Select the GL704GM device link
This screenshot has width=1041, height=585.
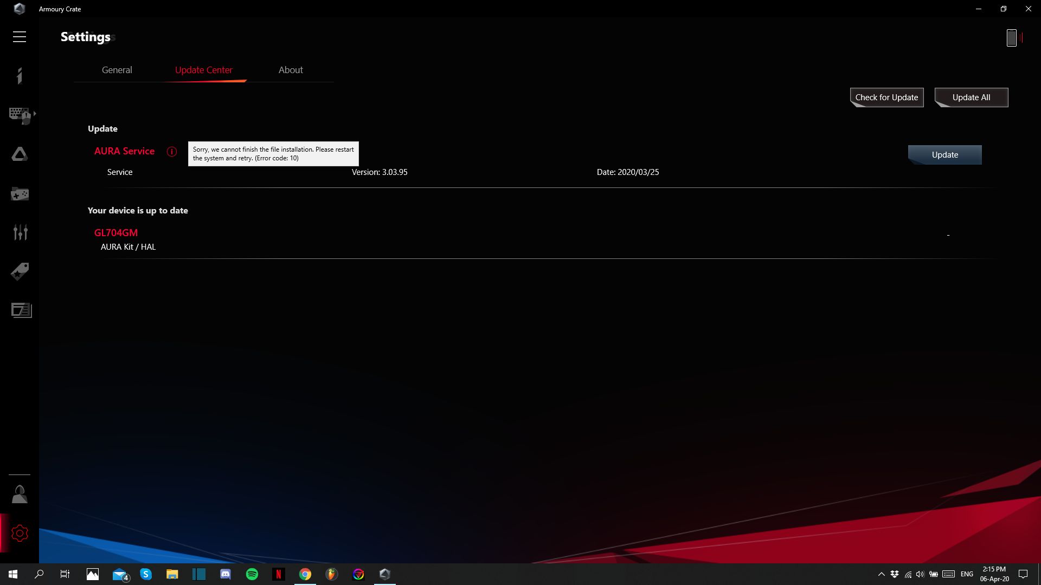[115, 232]
